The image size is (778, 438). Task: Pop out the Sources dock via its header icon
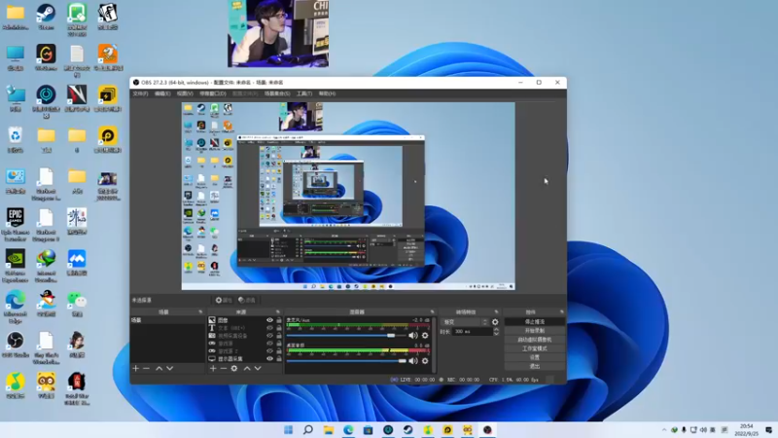[x=278, y=311]
